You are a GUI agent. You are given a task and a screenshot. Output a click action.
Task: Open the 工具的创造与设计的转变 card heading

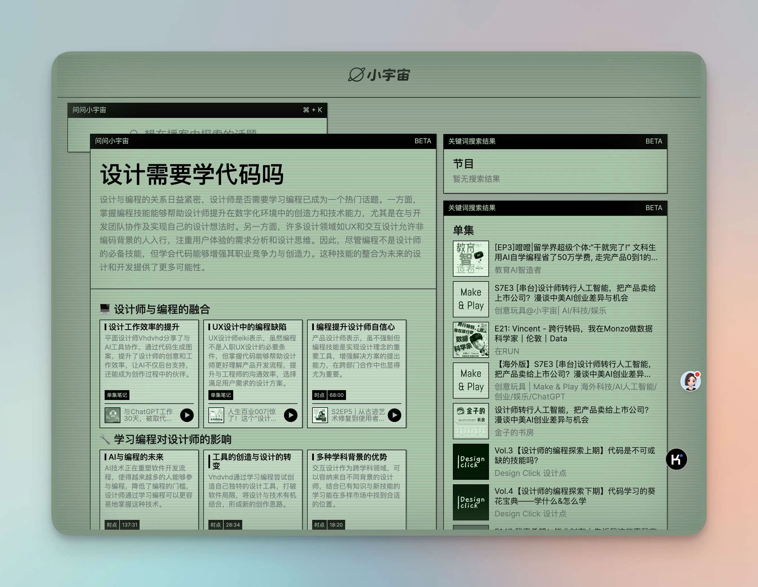coord(252,461)
